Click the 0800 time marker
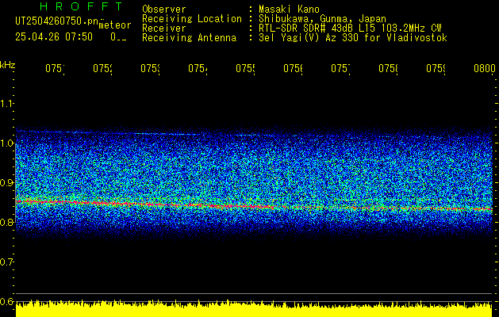 coord(485,68)
